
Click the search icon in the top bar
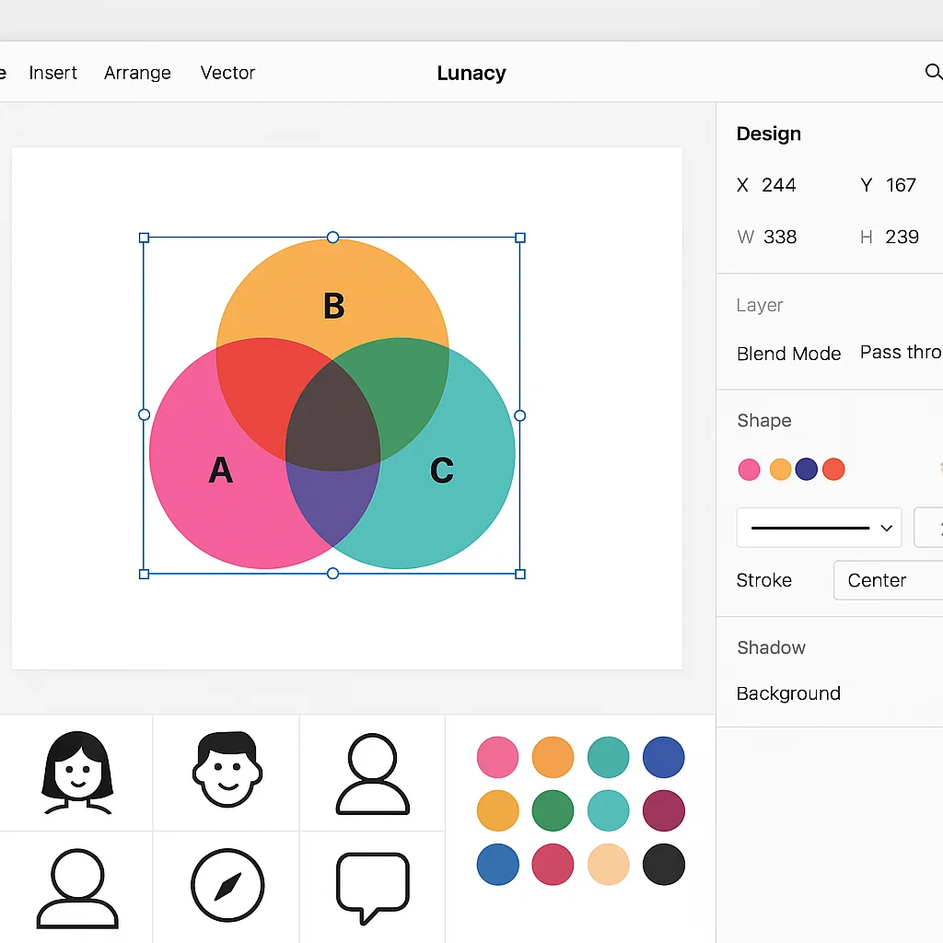[934, 72]
